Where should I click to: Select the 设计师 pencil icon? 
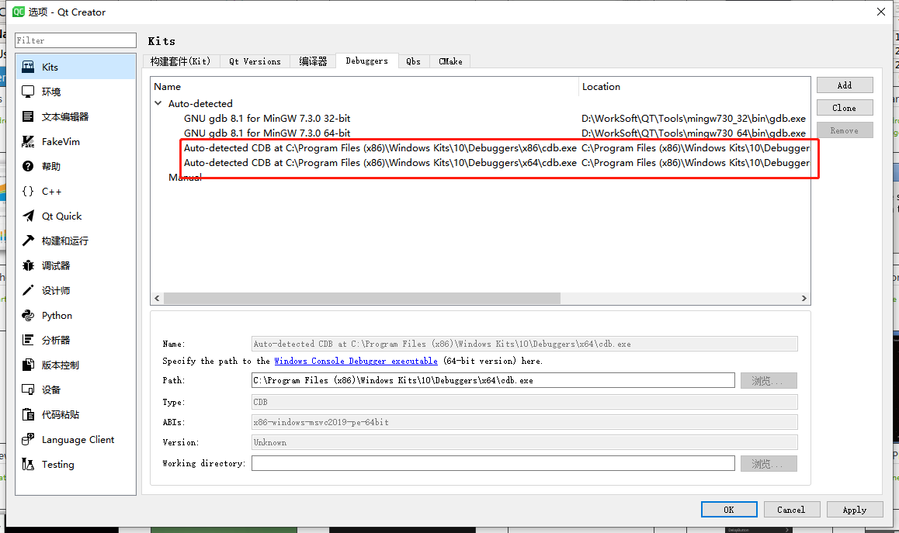[28, 291]
